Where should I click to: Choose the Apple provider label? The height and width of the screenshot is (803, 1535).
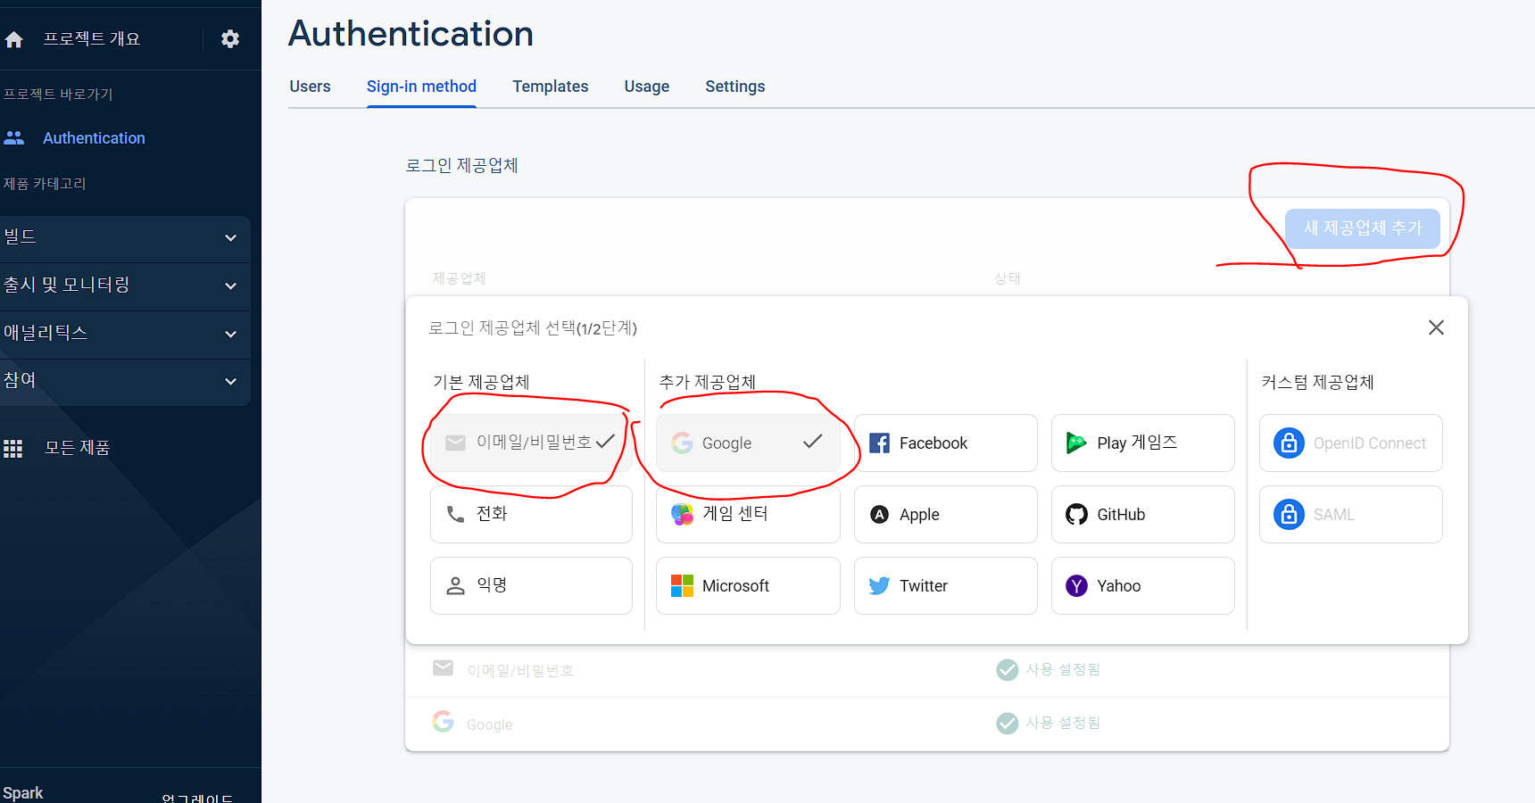[919, 515]
